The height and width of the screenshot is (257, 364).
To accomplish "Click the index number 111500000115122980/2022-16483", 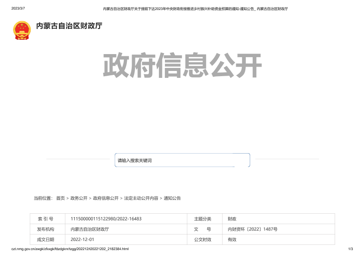I will pyautogui.click(x=106, y=219).
